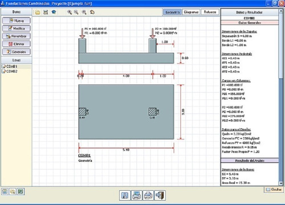The image size is (285, 205).
Task: Click the results panel scrollbar thumb
Action: tap(281, 46)
